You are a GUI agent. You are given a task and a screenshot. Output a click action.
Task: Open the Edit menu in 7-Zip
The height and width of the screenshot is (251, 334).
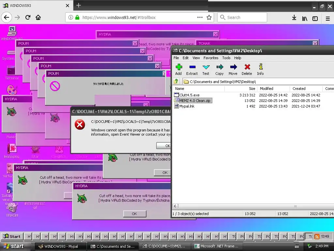point(186,58)
